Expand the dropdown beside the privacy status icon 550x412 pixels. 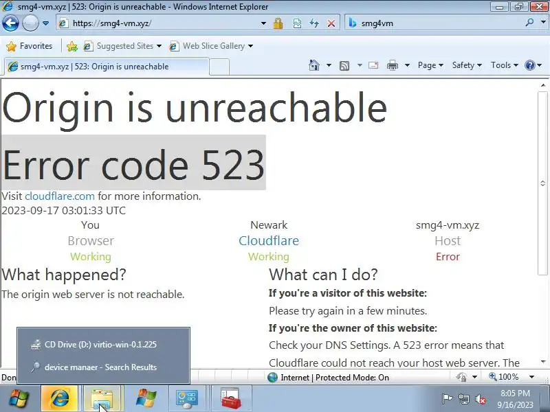pos(475,377)
